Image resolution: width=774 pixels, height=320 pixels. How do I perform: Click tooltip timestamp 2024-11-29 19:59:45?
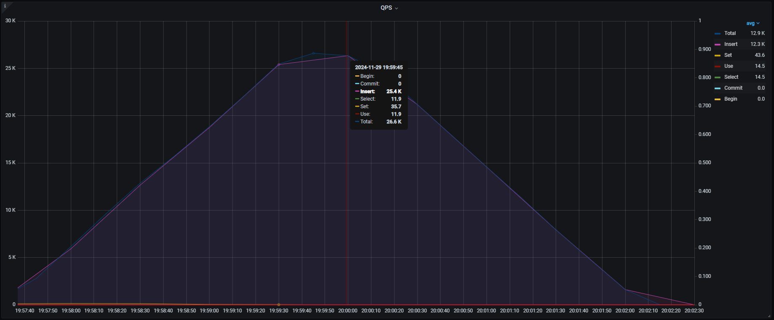tap(379, 67)
